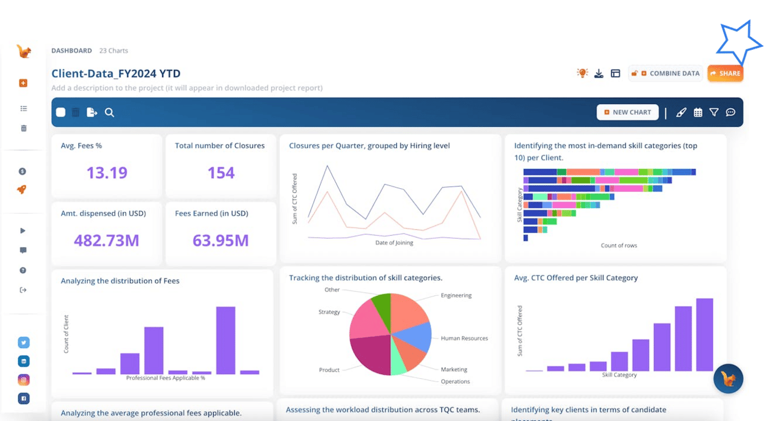778x421 pixels.
Task: Open the calendar date filter icon
Action: tap(698, 112)
